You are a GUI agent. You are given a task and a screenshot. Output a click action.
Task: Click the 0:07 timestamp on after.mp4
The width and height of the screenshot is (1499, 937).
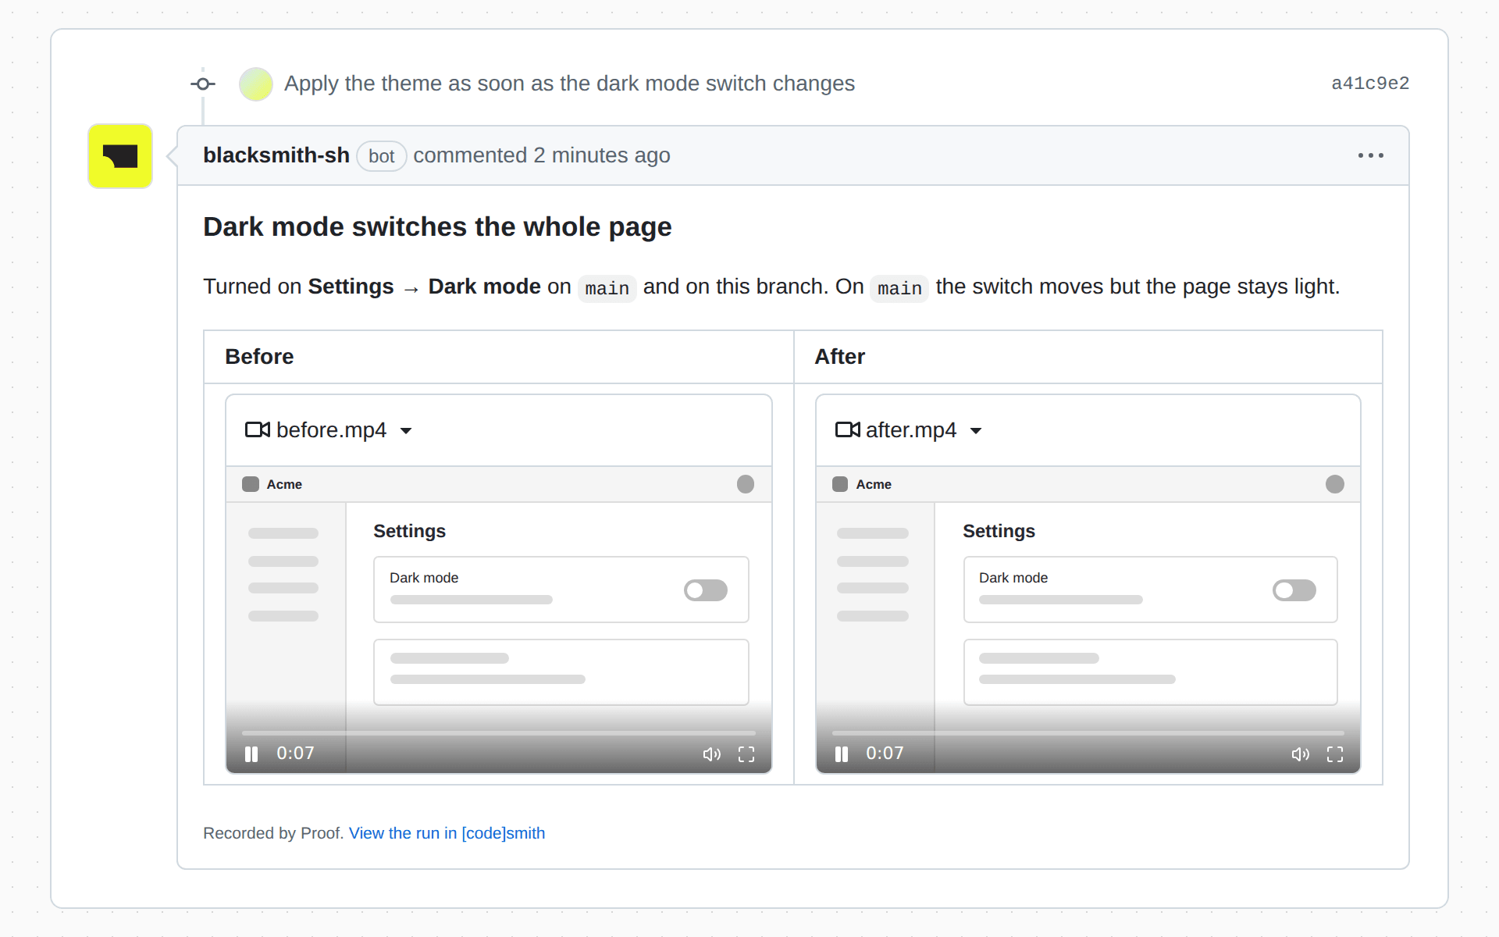pyautogui.click(x=885, y=754)
